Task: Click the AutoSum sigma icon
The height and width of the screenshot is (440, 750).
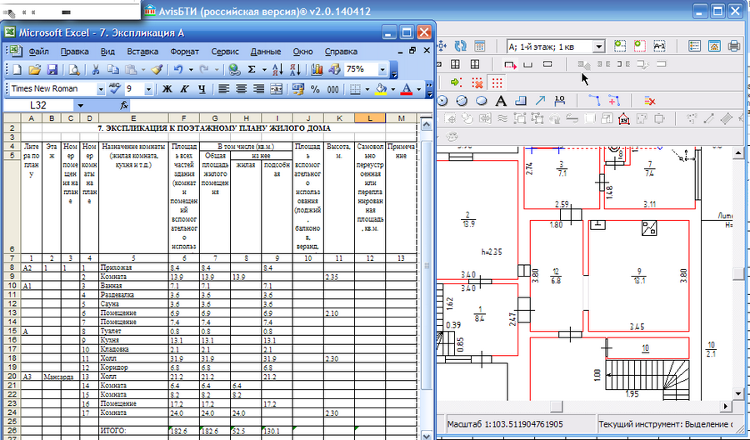Action: pyautogui.click(x=252, y=70)
